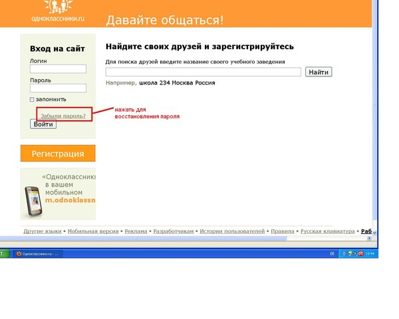The image size is (399, 319).
Task: Click the horizontal scrollbar right arrow
Action: click(x=369, y=238)
